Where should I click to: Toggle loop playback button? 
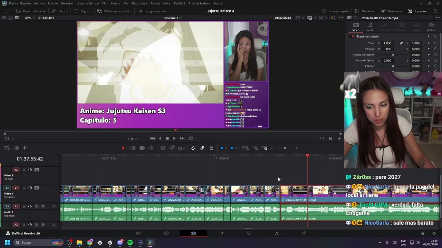click(x=191, y=138)
